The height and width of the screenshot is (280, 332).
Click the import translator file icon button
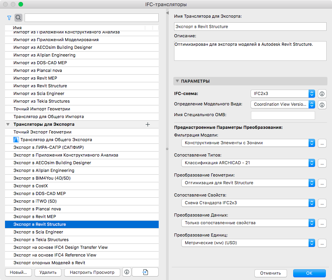point(145,272)
